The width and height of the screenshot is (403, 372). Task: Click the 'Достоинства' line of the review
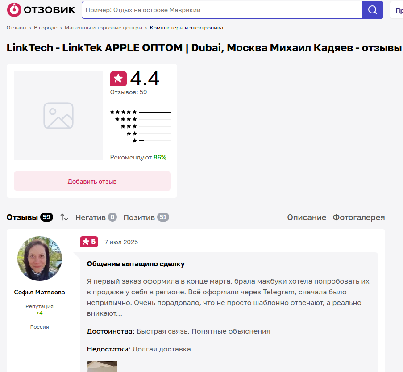click(179, 331)
